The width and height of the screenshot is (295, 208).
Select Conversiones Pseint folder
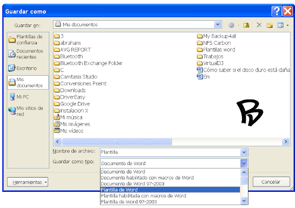pyautogui.click(x=80, y=83)
